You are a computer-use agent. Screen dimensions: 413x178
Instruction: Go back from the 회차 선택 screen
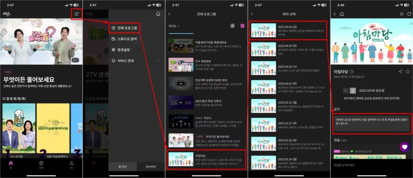[x=252, y=14]
